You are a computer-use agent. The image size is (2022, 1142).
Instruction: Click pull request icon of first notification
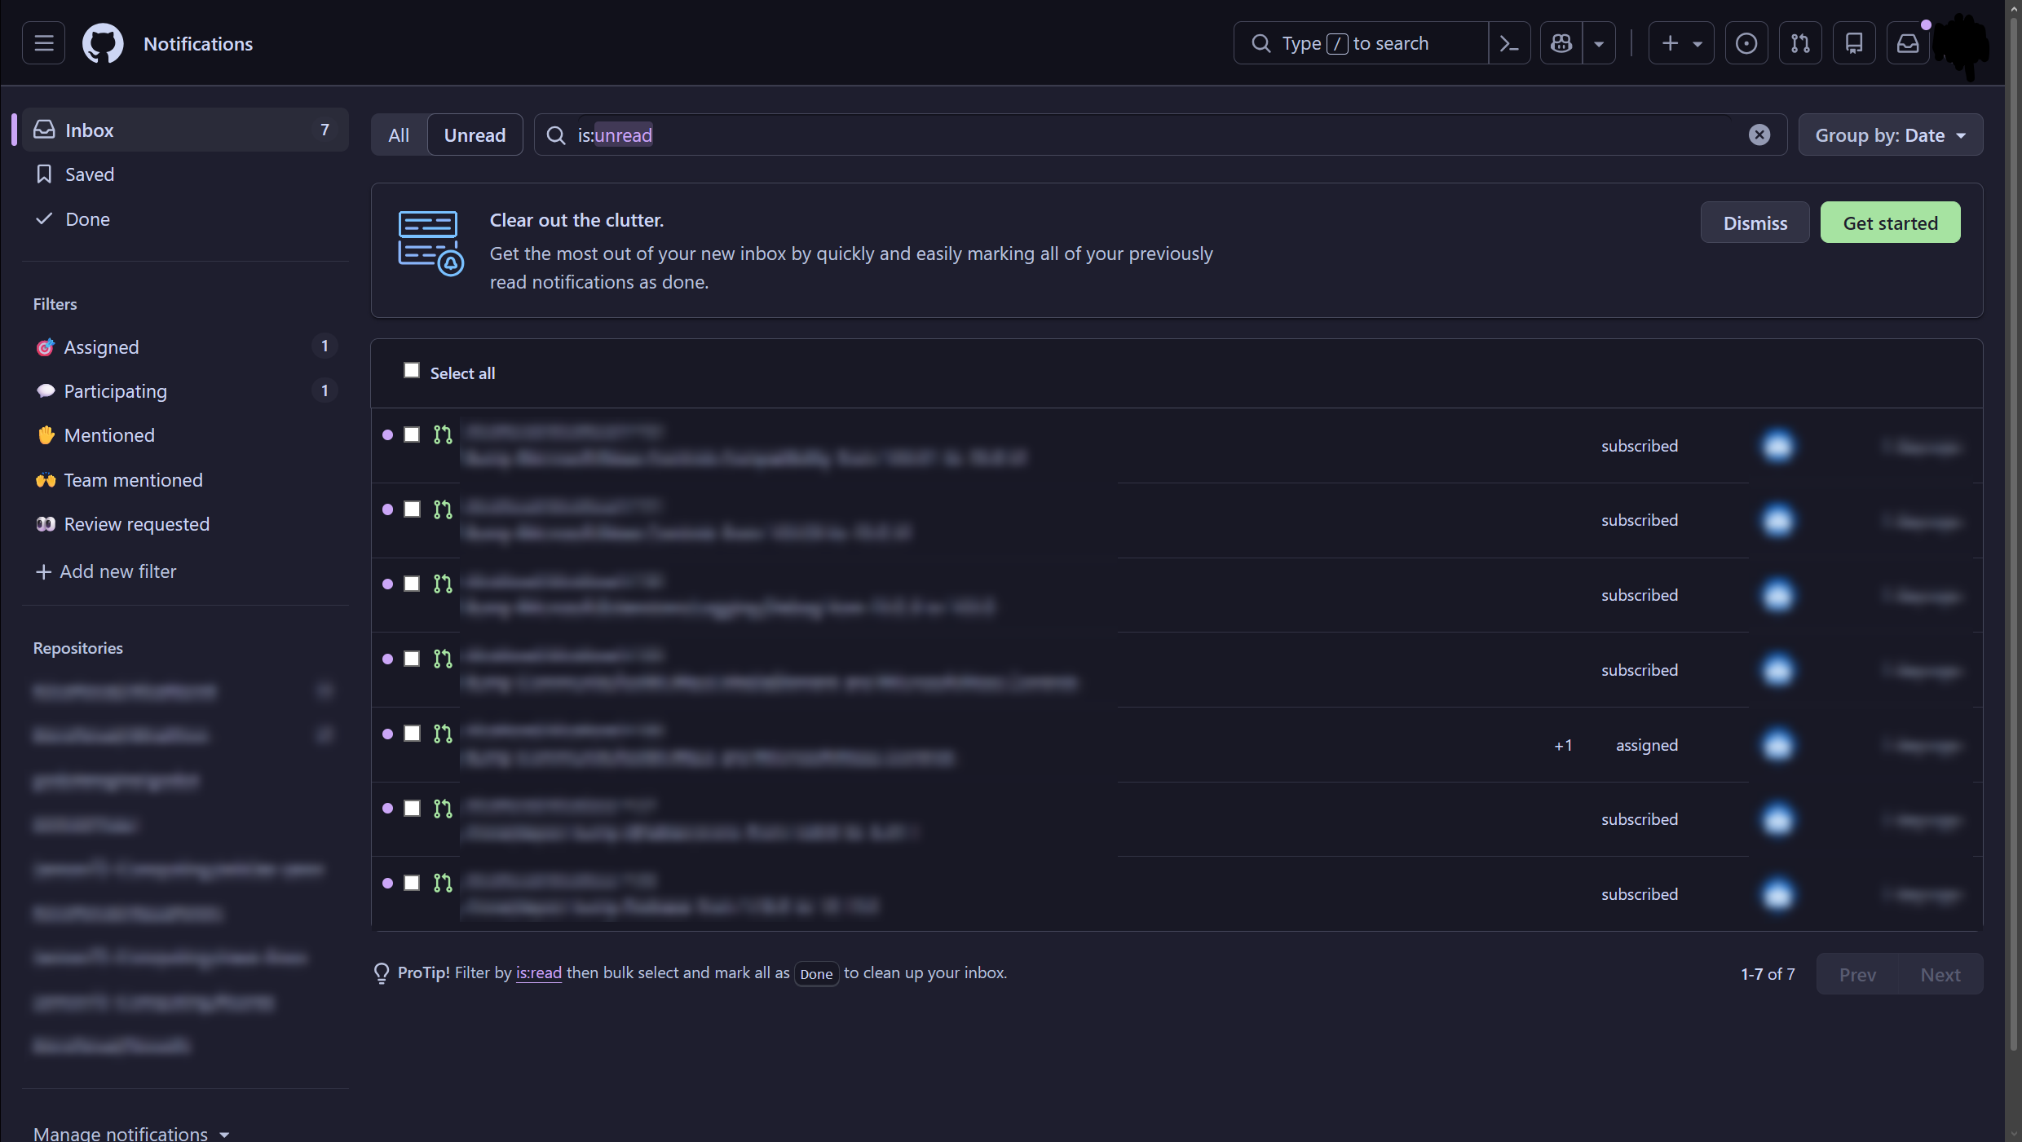(443, 434)
